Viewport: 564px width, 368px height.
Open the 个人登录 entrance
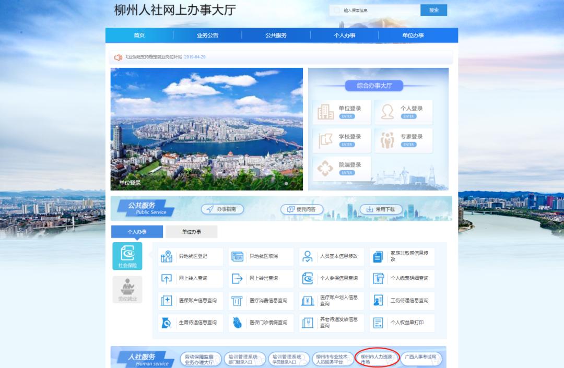pyautogui.click(x=404, y=111)
